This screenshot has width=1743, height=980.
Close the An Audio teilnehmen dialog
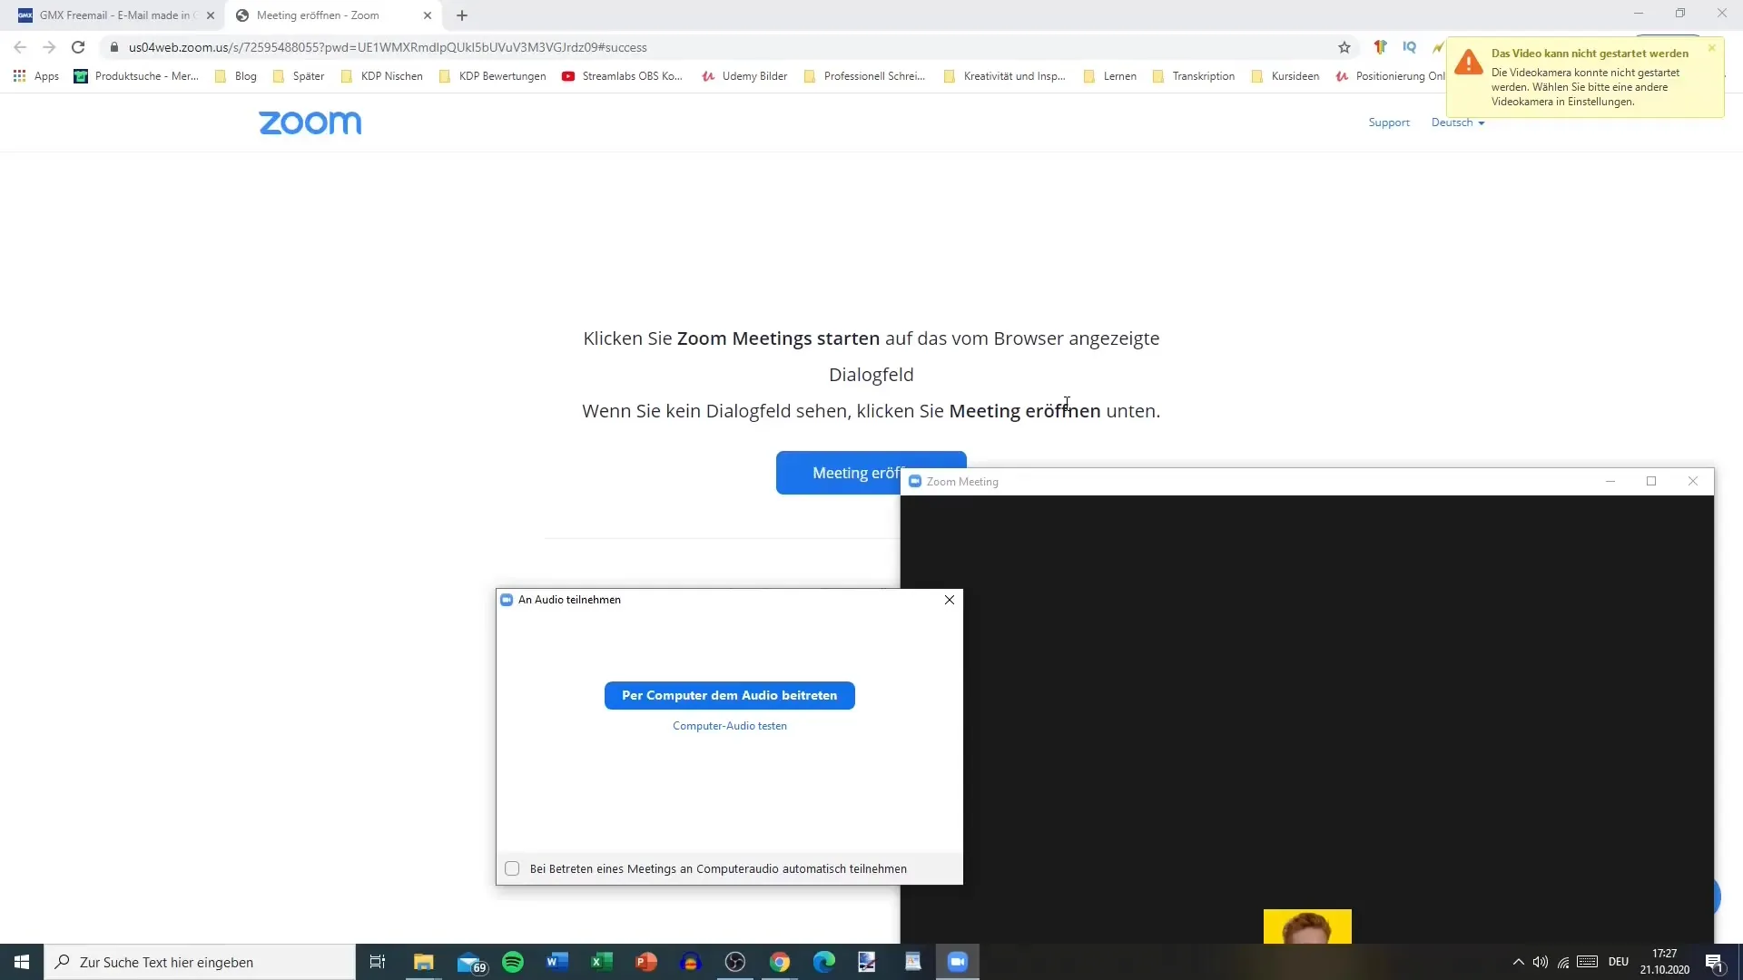pos(950,600)
